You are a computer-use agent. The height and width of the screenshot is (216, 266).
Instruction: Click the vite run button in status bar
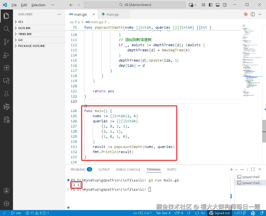click(16, 213)
